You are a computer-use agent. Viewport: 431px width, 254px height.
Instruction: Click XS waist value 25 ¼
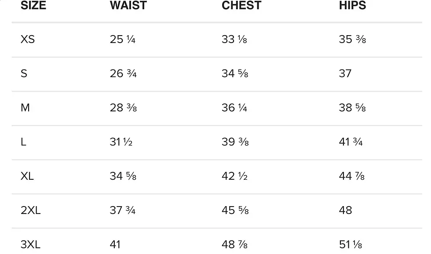click(123, 40)
